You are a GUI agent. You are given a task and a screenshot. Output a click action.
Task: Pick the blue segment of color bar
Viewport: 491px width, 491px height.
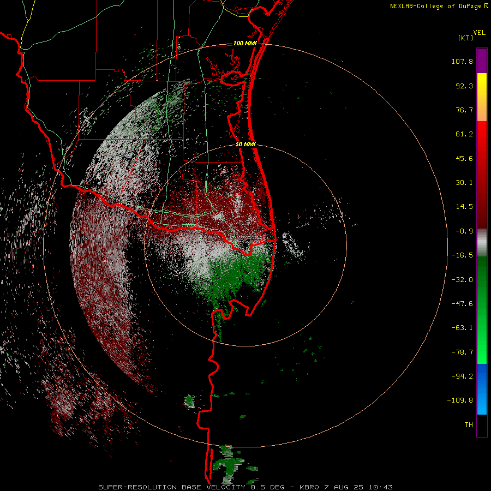[482, 389]
